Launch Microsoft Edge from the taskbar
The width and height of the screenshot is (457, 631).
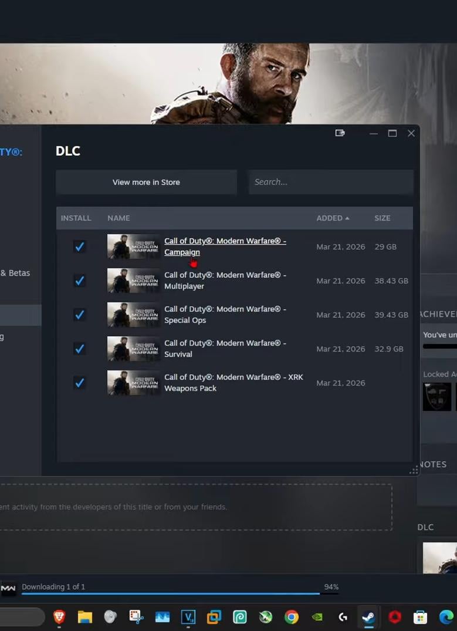click(446, 617)
